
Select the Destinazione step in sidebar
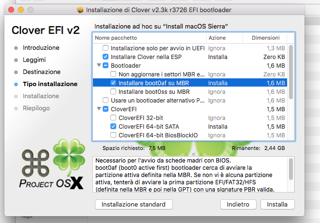(x=42, y=72)
